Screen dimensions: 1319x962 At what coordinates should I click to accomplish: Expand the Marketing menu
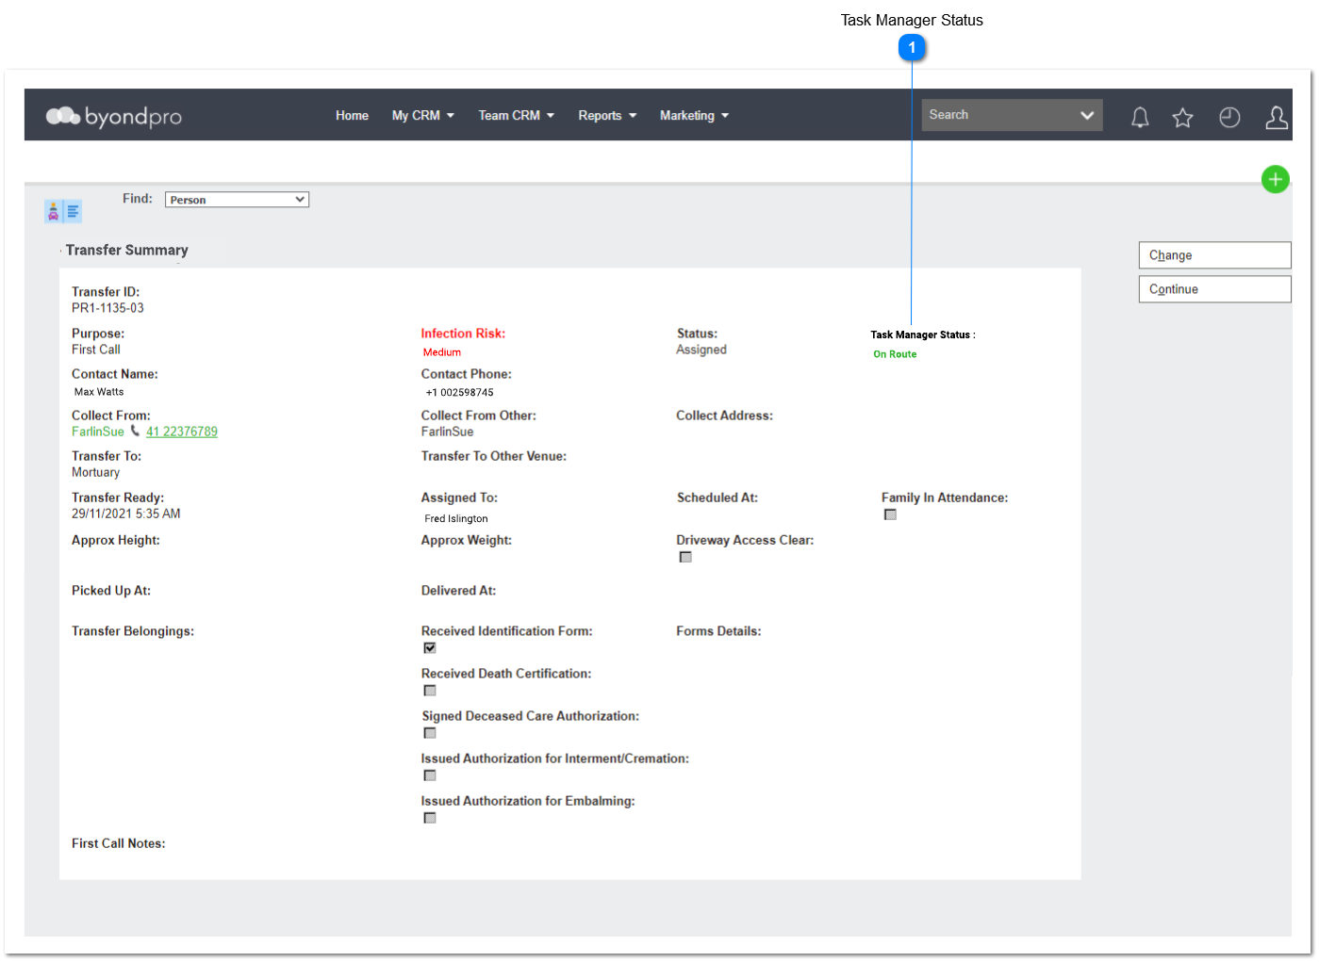coord(694,116)
